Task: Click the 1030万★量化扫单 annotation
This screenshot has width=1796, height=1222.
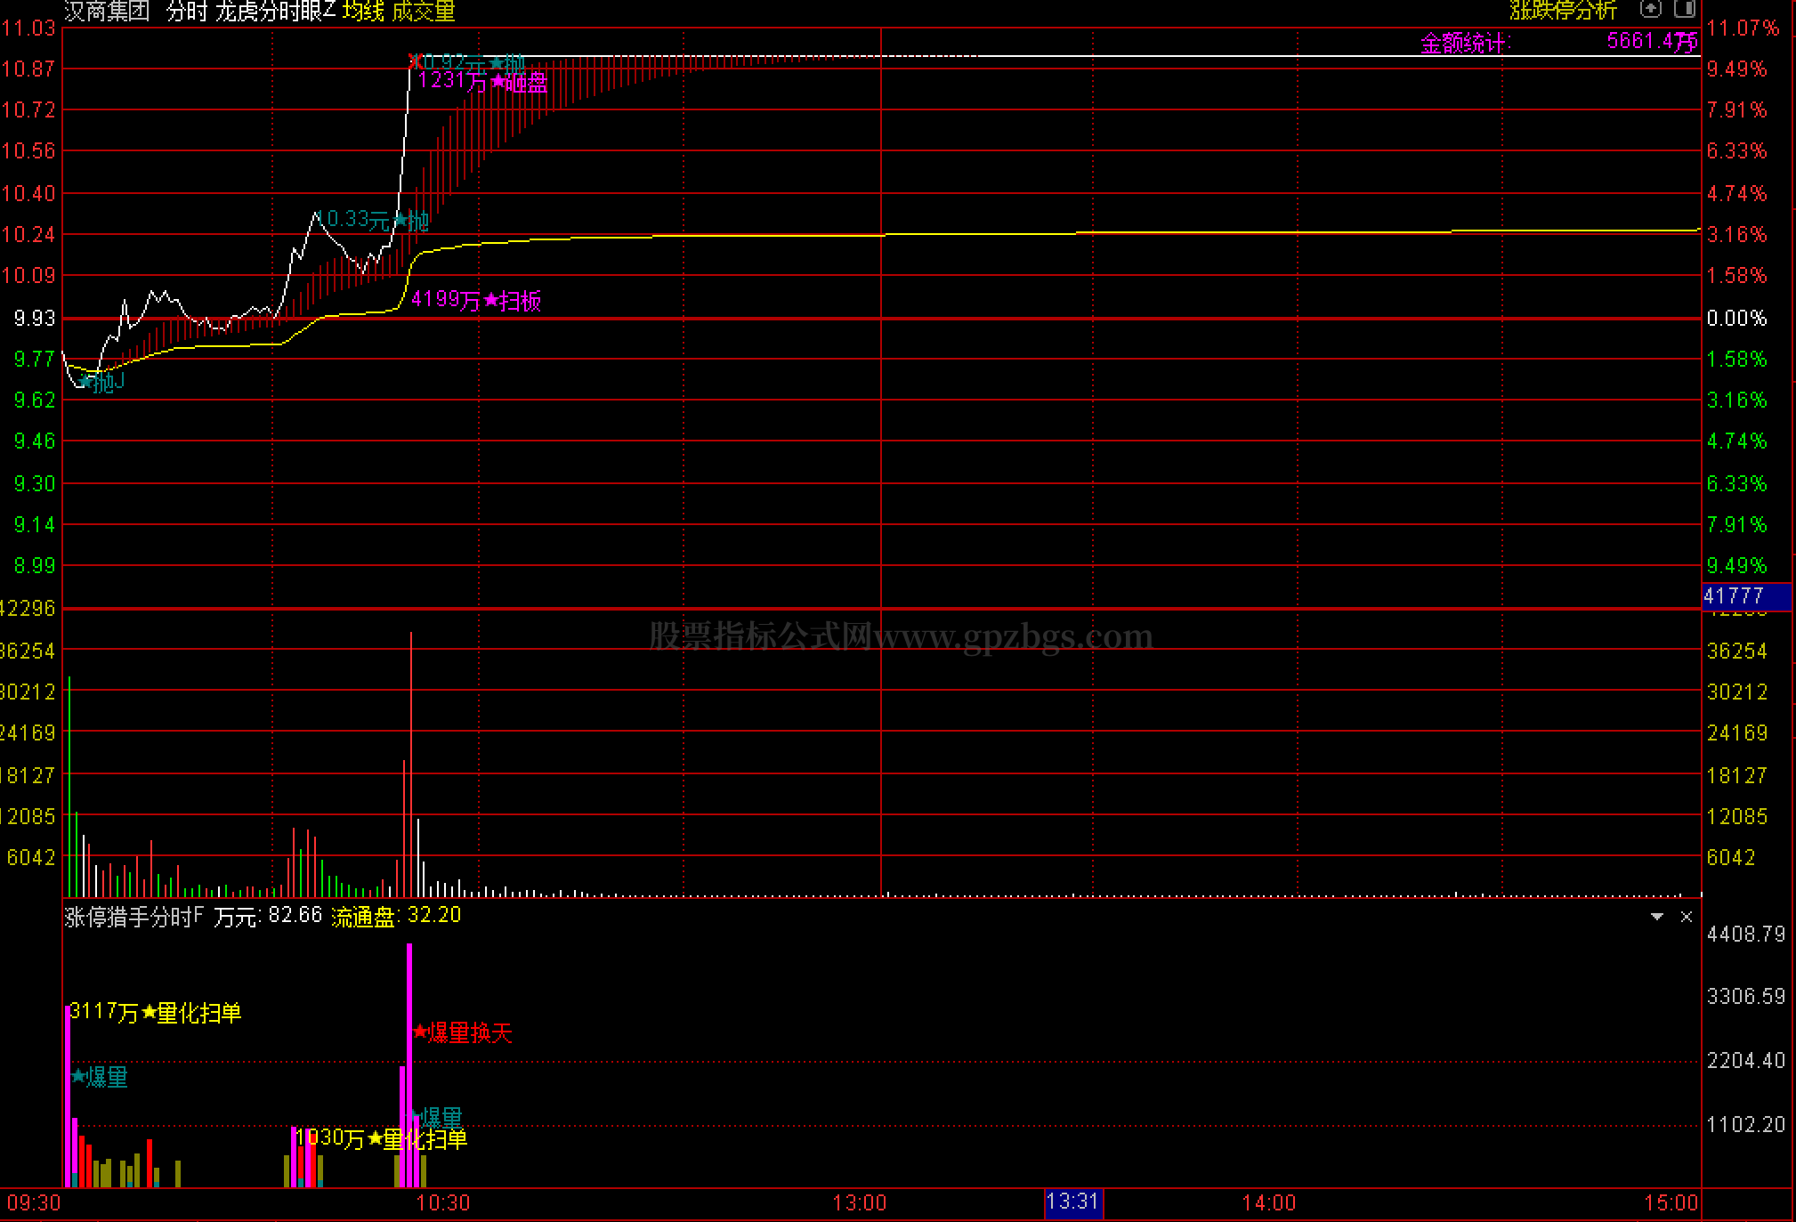Action: pyautogui.click(x=383, y=1138)
